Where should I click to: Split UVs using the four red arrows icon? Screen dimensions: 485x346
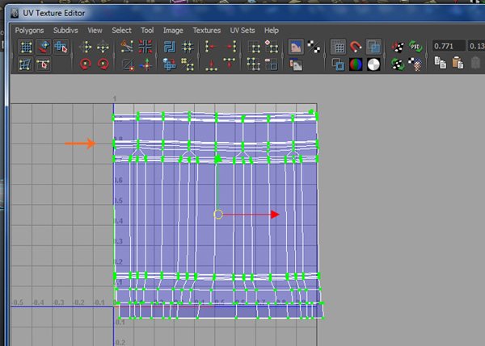pyautogui.click(x=145, y=47)
